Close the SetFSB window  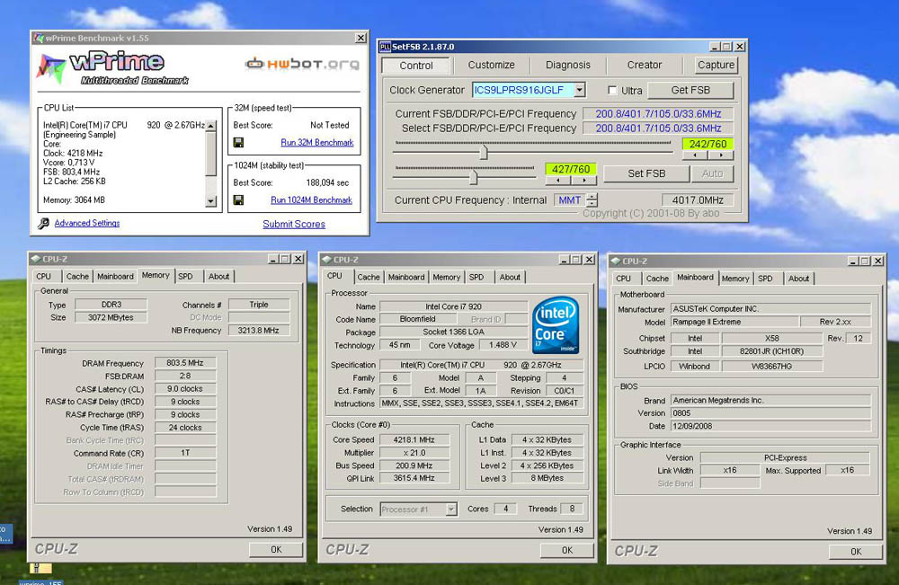tap(740, 47)
